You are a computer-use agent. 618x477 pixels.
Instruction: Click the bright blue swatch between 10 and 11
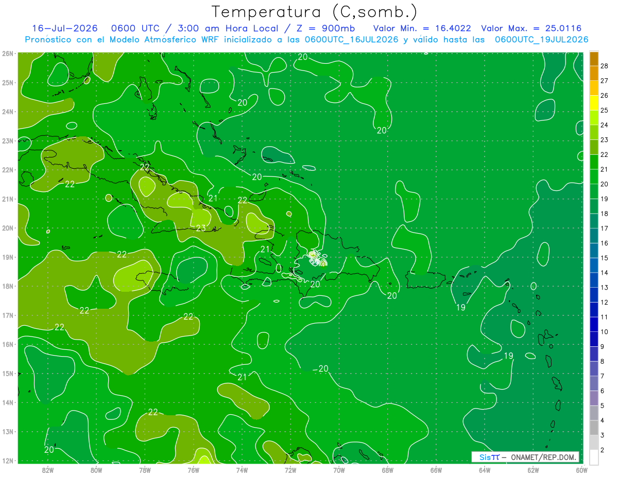594,324
